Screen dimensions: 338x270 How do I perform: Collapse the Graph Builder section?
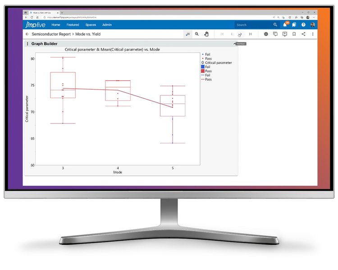click(234, 44)
